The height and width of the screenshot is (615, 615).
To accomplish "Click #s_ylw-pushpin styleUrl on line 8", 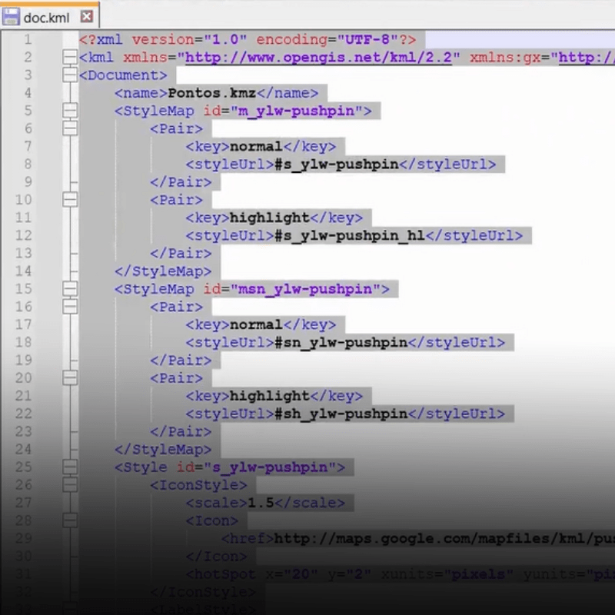I will pos(337,165).
